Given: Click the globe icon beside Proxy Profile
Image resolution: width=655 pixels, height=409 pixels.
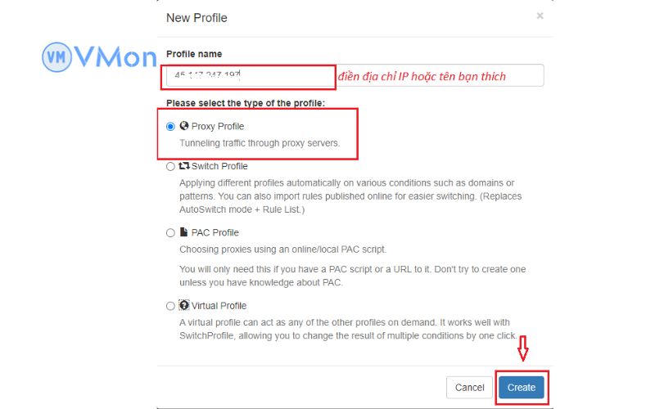Looking at the screenshot, I should coord(184,126).
